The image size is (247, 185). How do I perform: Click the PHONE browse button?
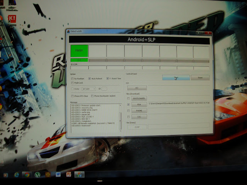(139, 111)
